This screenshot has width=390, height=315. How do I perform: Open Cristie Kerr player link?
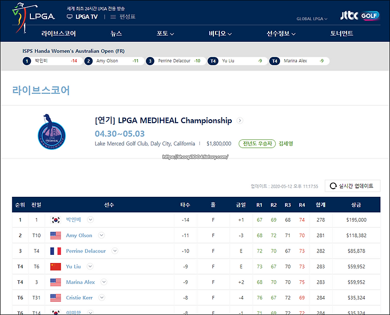click(x=79, y=298)
